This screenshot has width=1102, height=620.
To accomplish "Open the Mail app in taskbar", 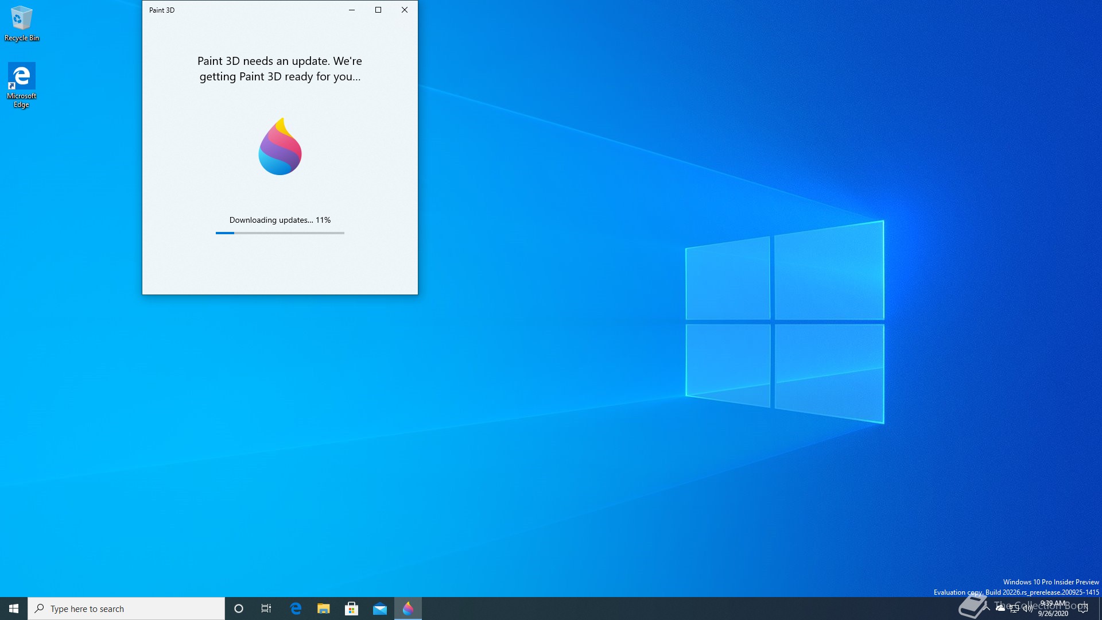I will [x=379, y=609].
